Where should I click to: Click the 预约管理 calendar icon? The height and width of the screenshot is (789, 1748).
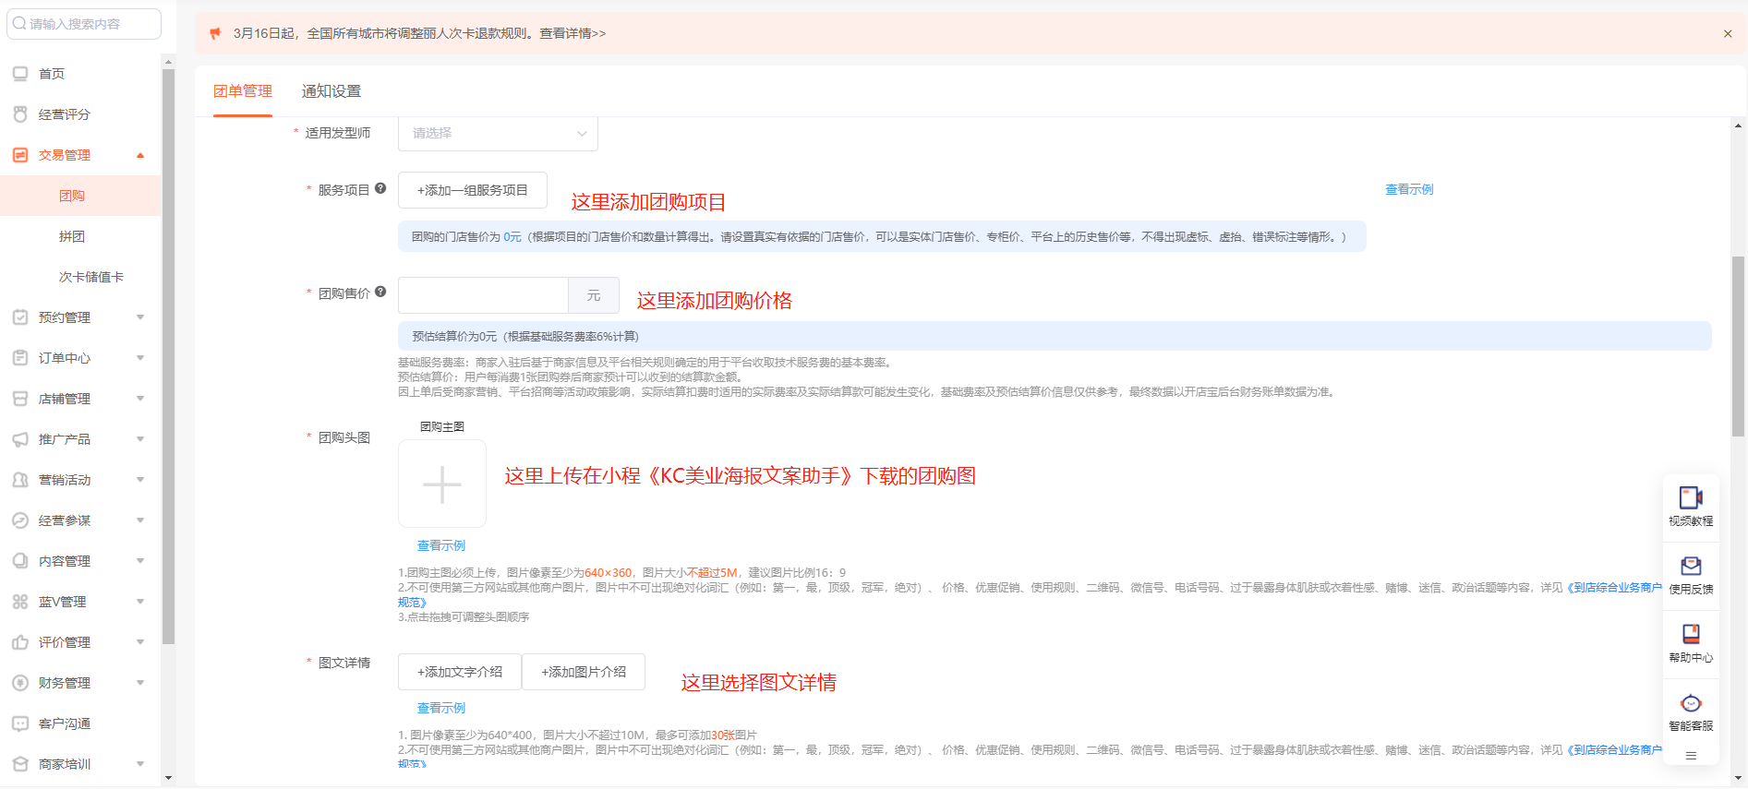pos(20,317)
